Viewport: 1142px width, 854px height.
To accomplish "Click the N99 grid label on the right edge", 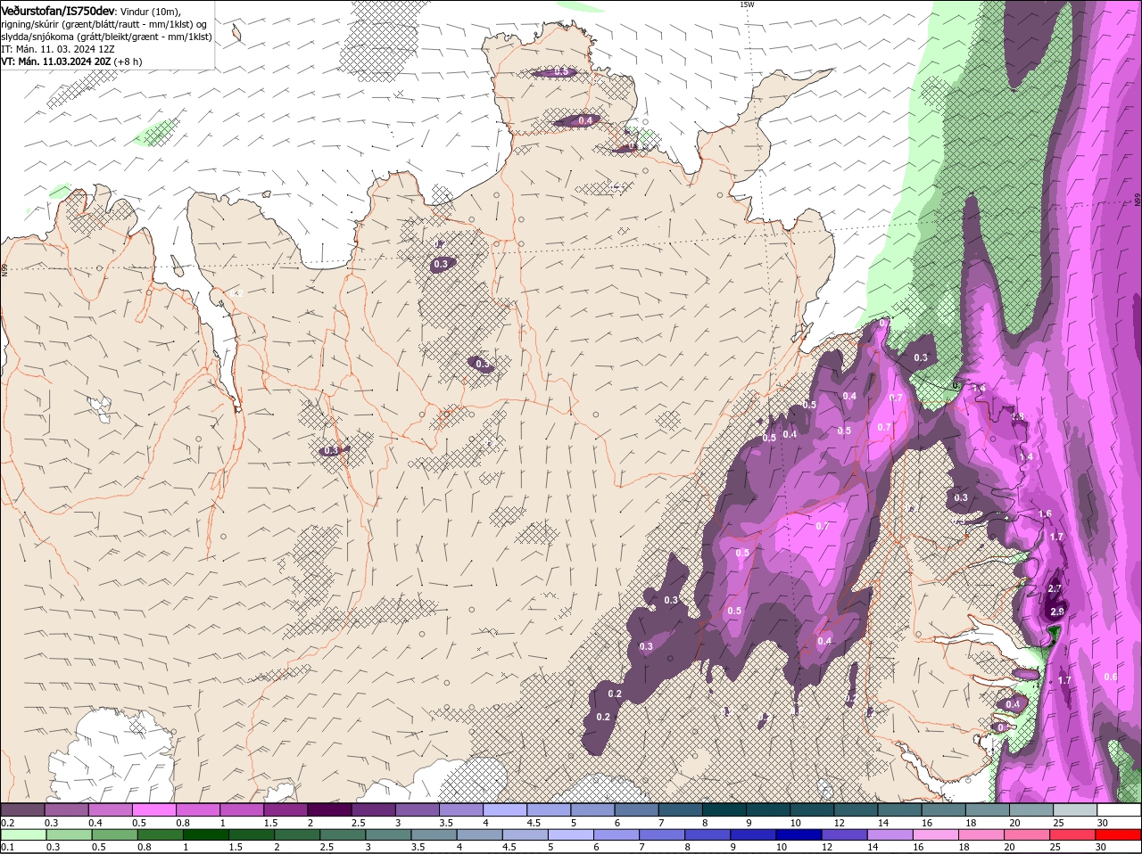I will [1138, 201].
